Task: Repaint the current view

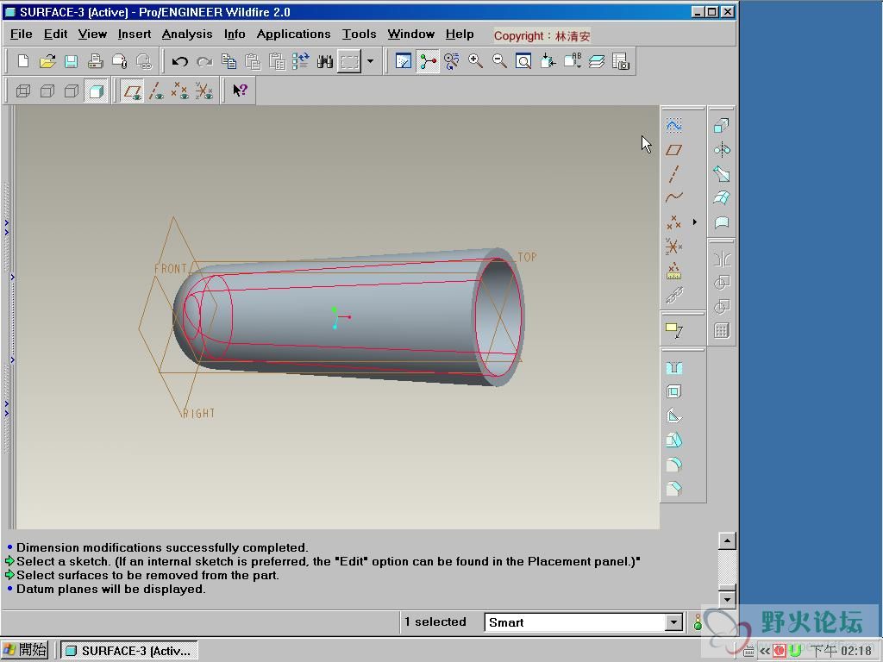Action: (x=404, y=61)
